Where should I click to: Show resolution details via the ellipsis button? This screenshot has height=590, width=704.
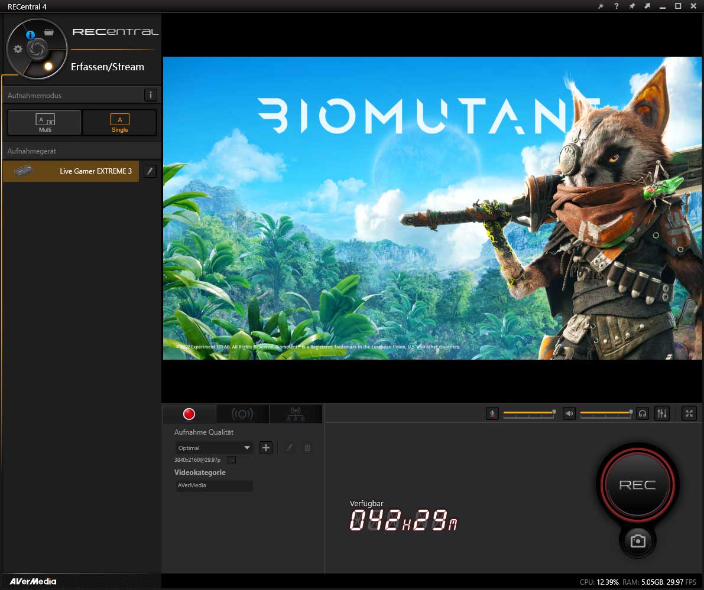(x=232, y=460)
